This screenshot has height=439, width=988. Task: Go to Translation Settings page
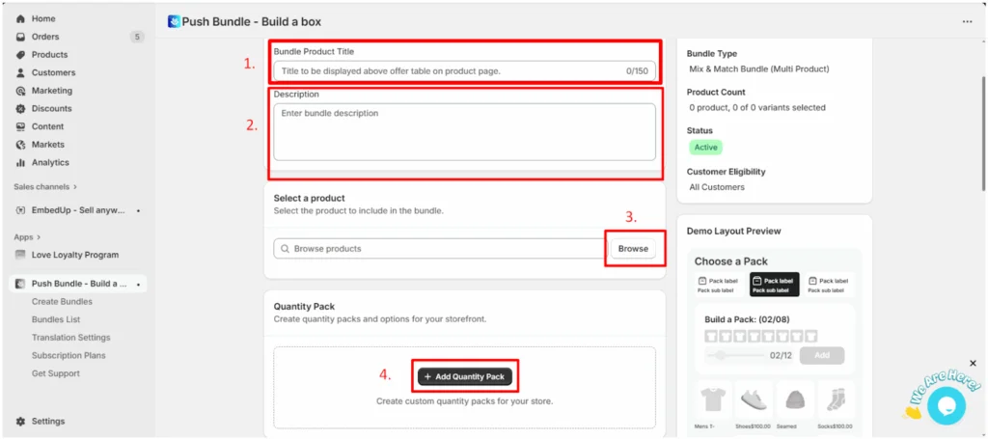pyautogui.click(x=71, y=338)
